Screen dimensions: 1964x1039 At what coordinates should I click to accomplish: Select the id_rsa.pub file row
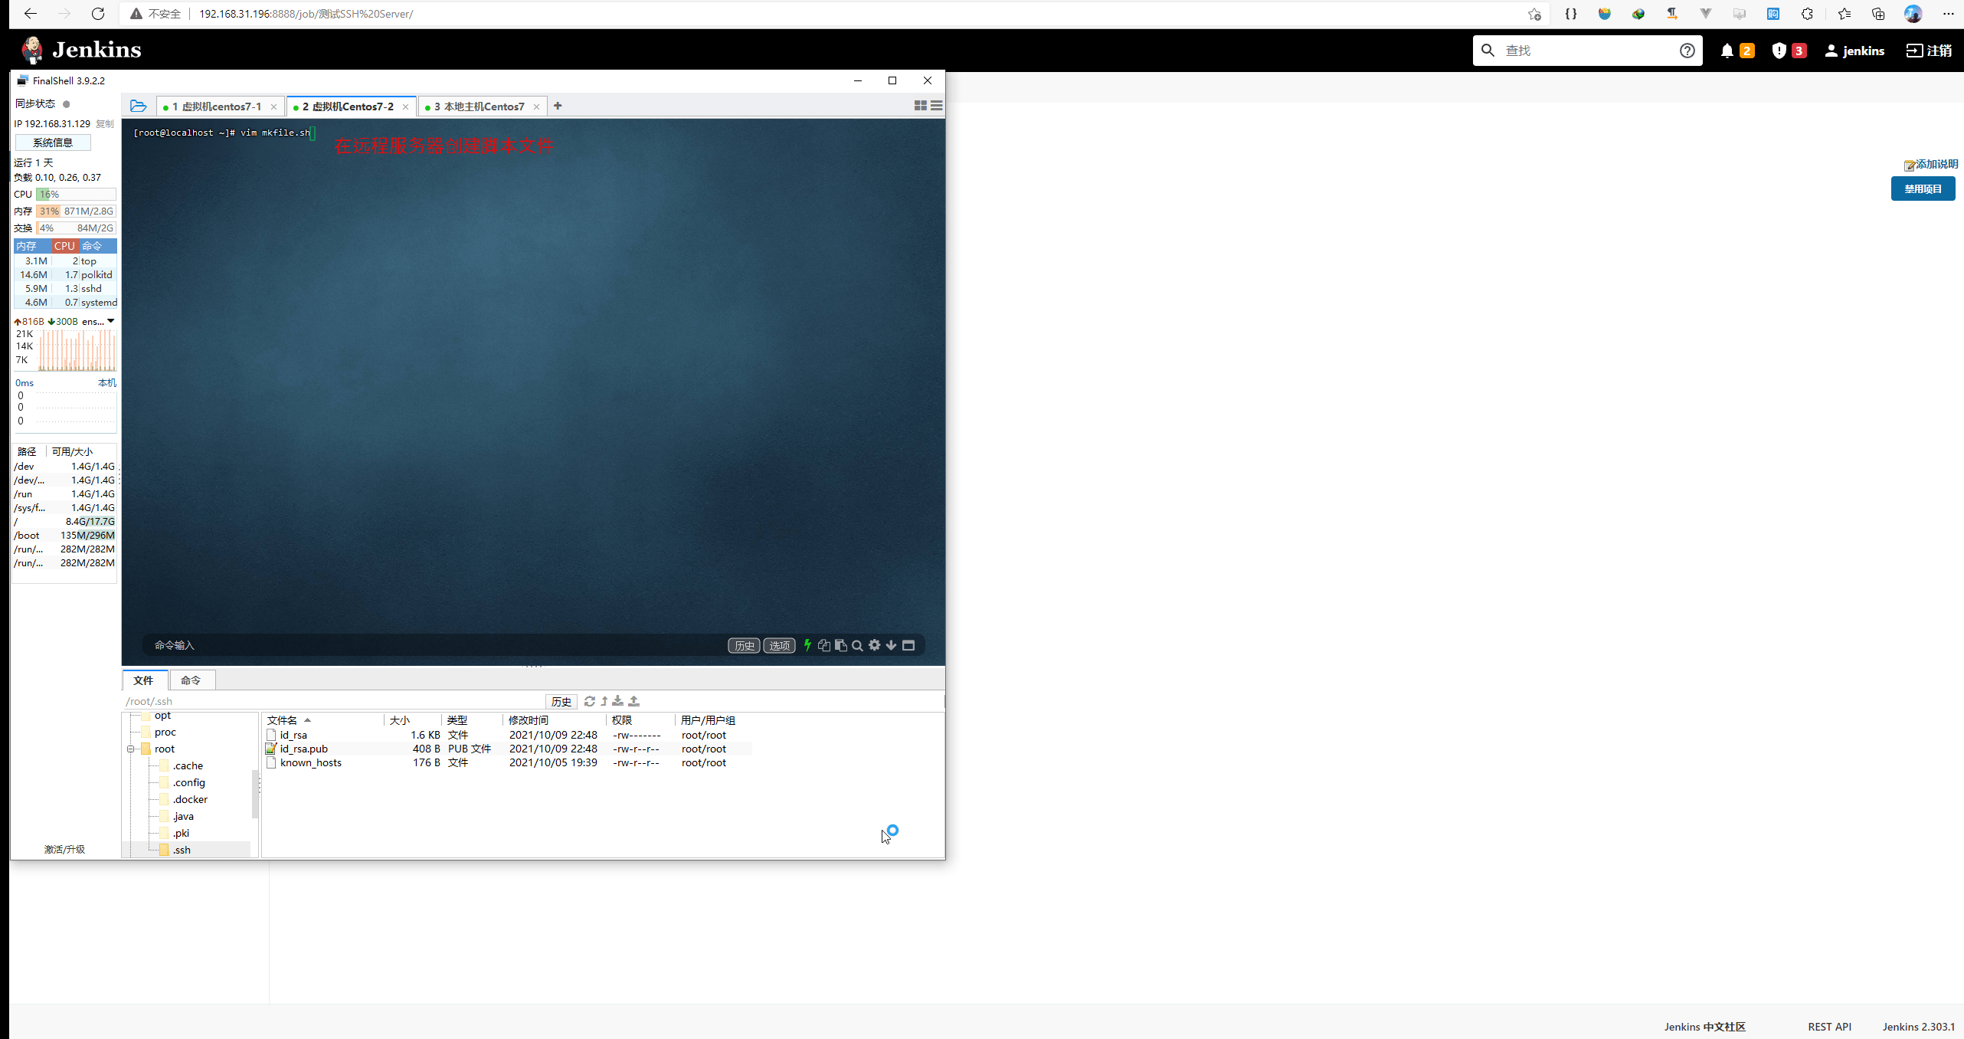tap(507, 749)
